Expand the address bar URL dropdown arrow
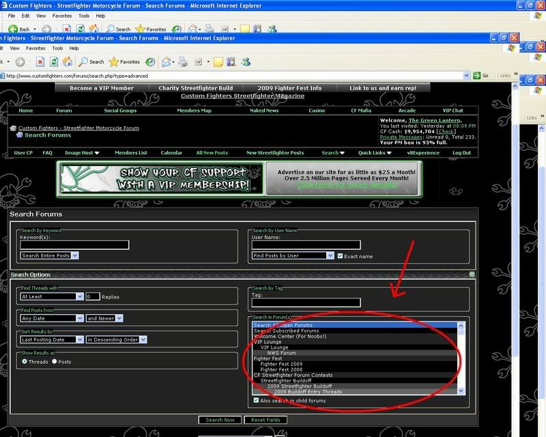The height and width of the screenshot is (437, 546). tap(467, 76)
